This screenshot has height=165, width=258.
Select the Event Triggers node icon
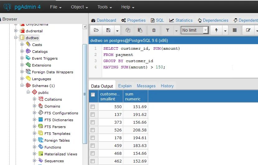(x=28, y=58)
